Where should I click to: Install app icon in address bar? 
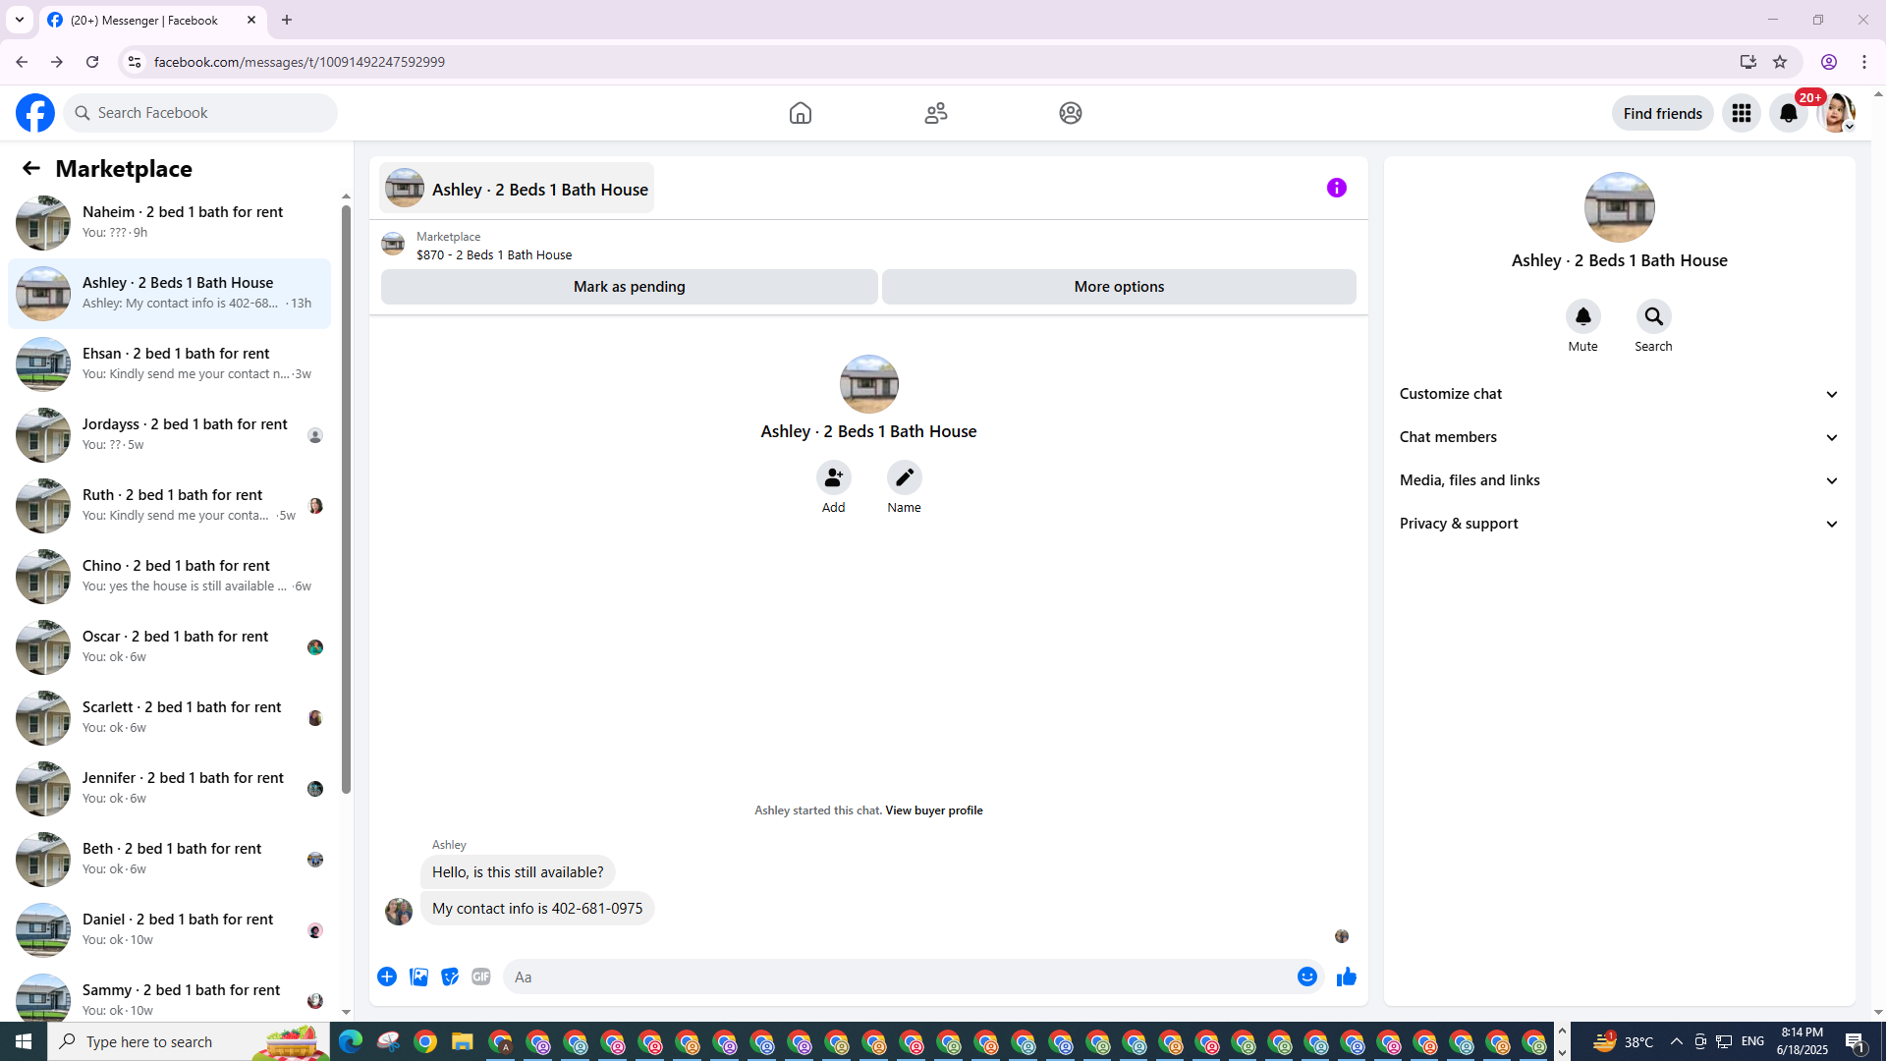pyautogui.click(x=1748, y=62)
